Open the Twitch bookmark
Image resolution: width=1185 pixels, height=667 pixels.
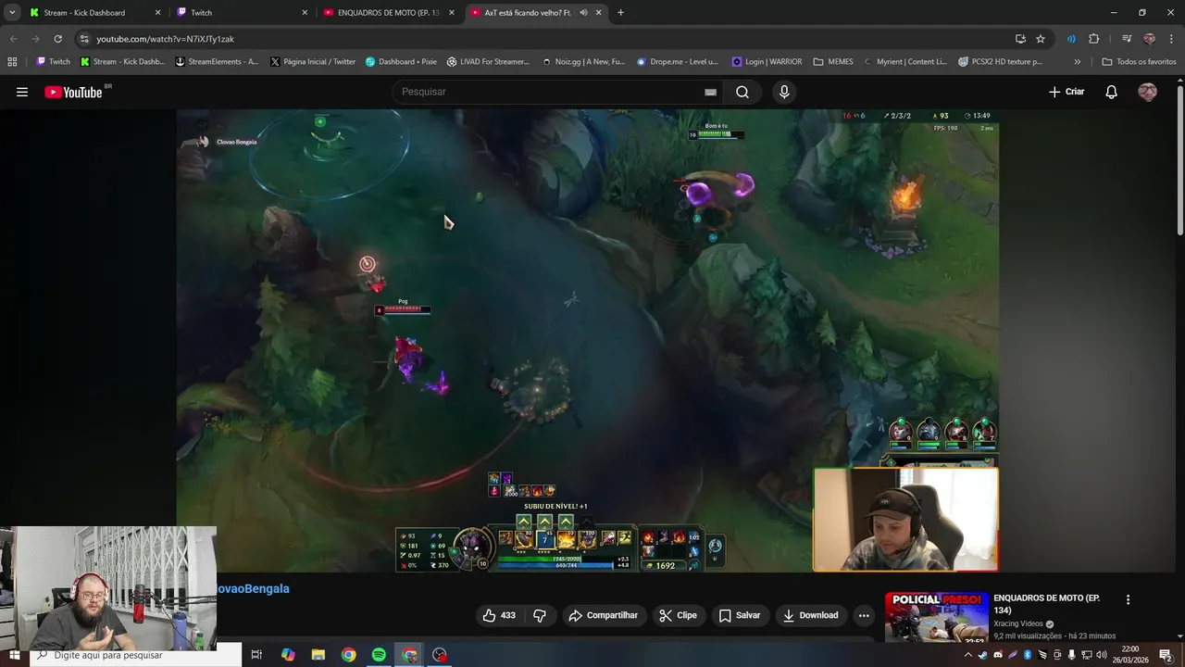[x=53, y=62]
